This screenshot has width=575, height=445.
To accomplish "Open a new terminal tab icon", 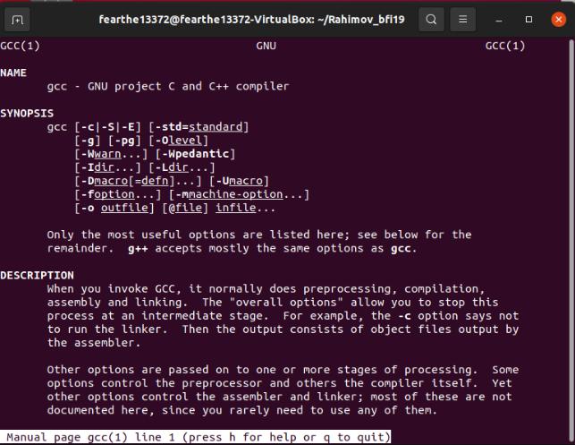I will click(17, 20).
